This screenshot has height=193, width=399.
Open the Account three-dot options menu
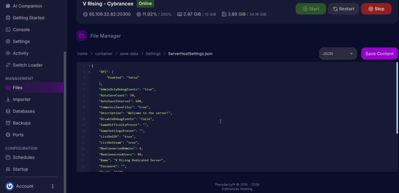[x=53, y=186]
